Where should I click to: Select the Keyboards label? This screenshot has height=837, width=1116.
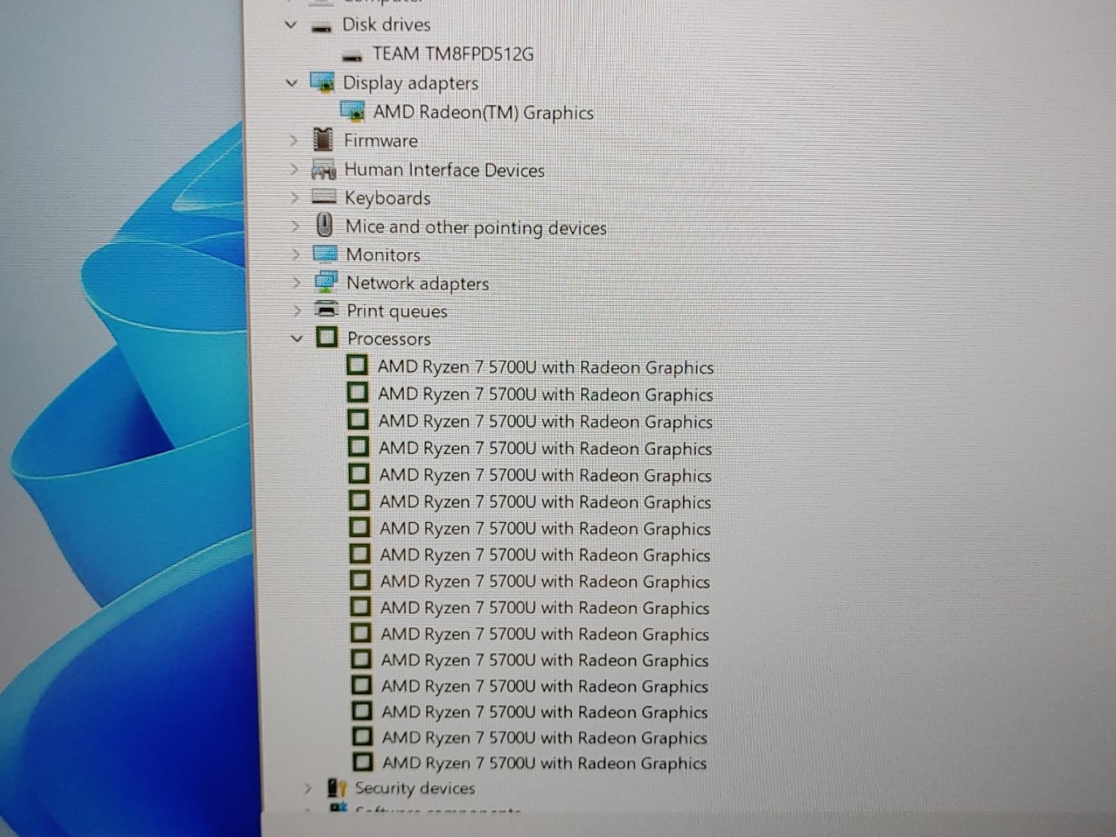pos(388,198)
